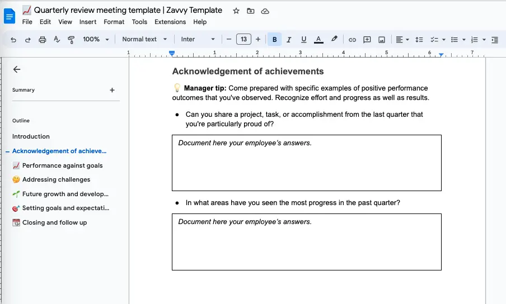506x304 pixels.
Task: Open the Help menu
Action: [x=200, y=22]
